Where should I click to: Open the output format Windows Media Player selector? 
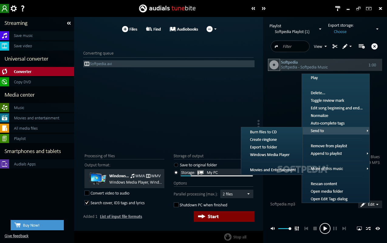[125, 179]
